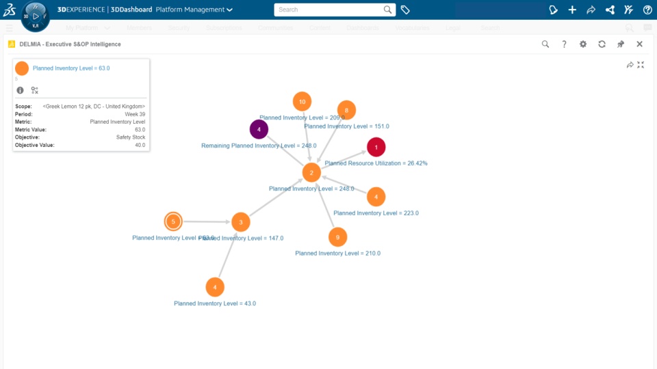
Task: Pin the widget with pin icon
Action: pyautogui.click(x=621, y=44)
